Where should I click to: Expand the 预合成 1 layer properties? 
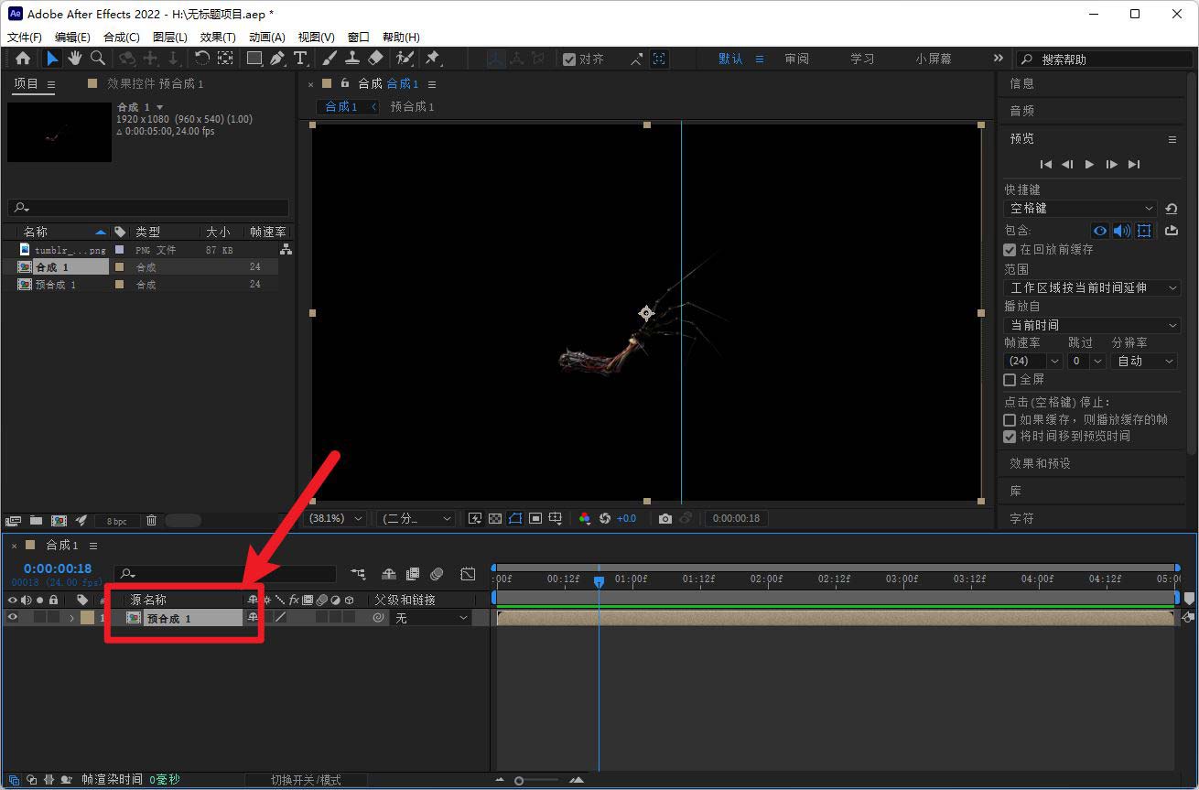[x=71, y=618]
